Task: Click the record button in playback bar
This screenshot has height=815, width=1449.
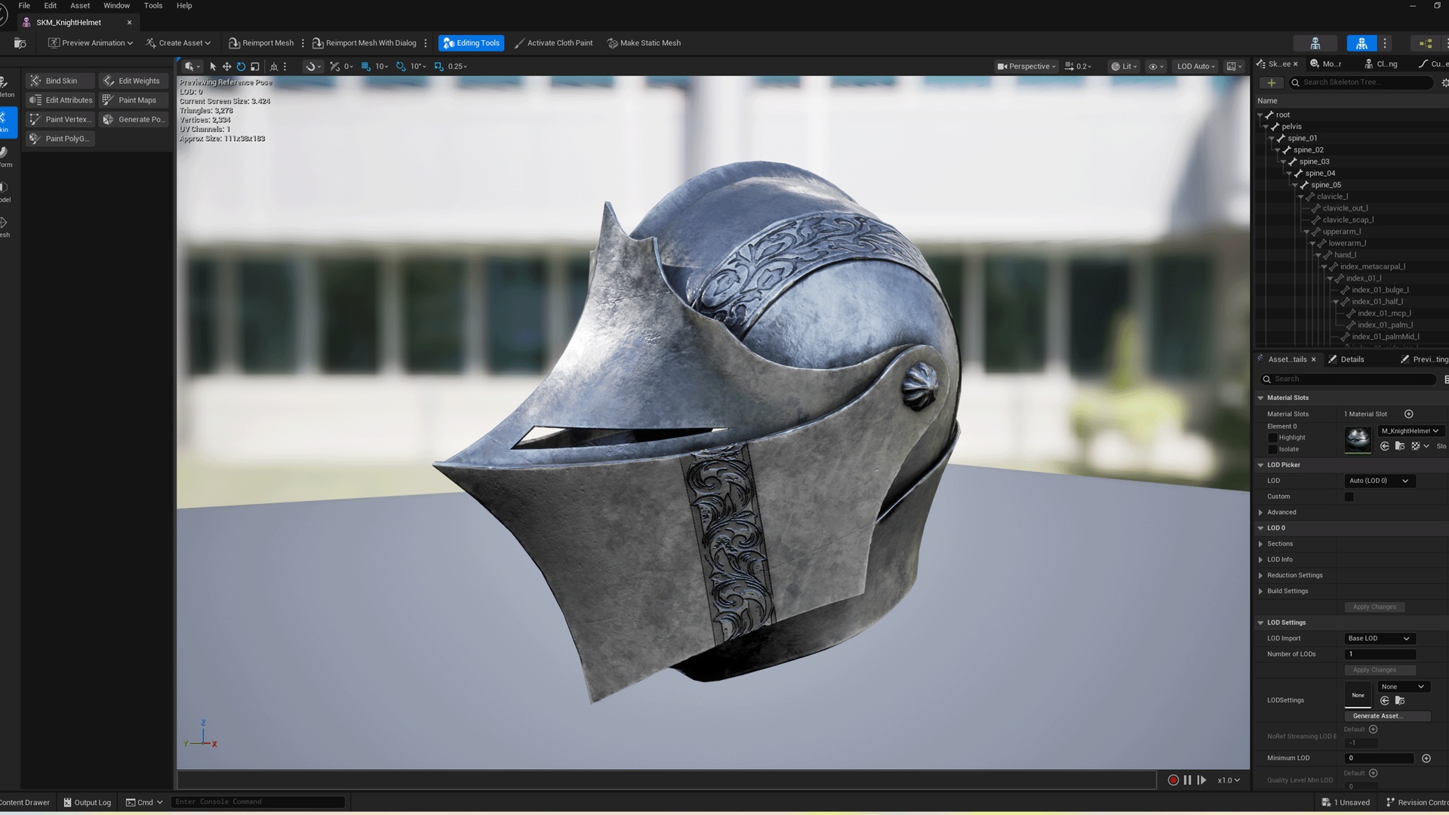Action: 1173,780
